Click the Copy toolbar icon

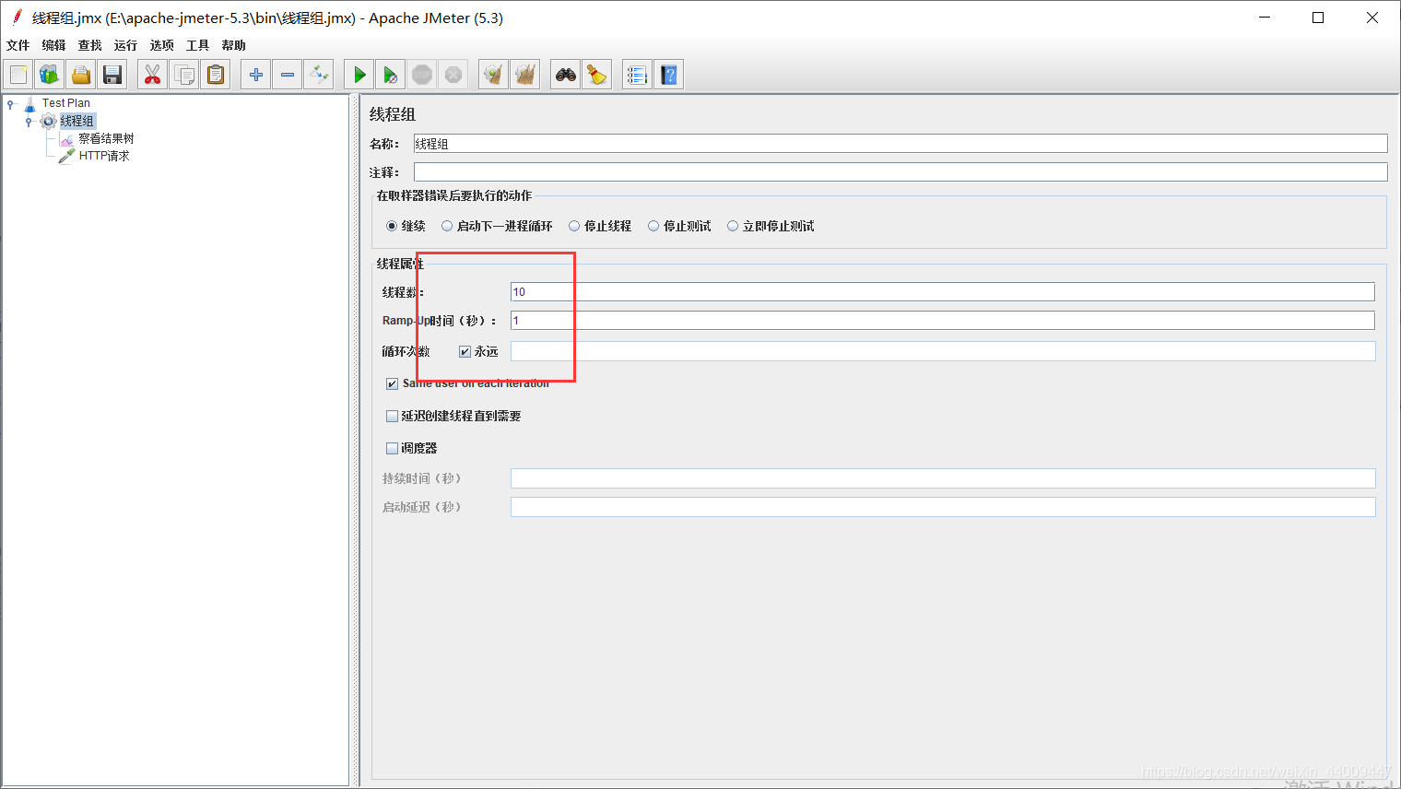pos(184,75)
